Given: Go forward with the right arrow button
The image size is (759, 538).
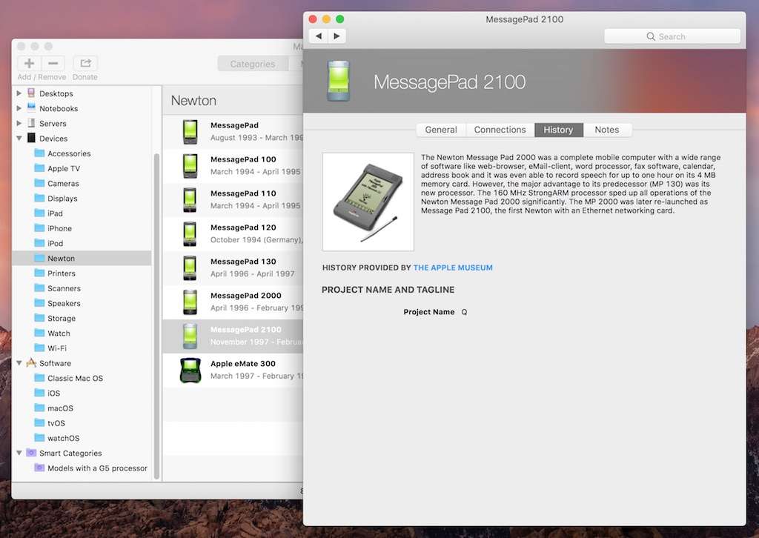Looking at the screenshot, I should tap(337, 36).
